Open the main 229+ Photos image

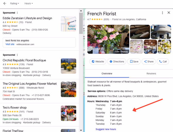pyautogui.click(x=108, y=39)
